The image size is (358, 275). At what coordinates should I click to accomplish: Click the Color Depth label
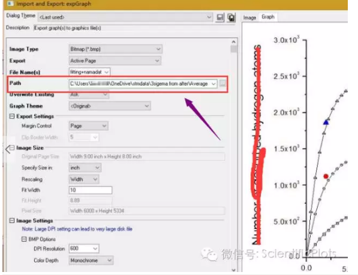tap(46, 260)
